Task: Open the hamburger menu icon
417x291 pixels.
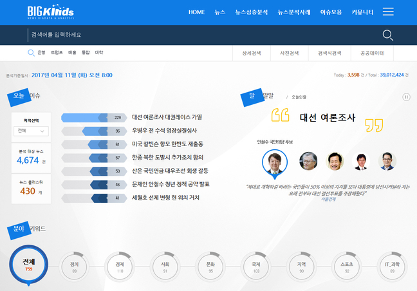Action: click(388, 12)
